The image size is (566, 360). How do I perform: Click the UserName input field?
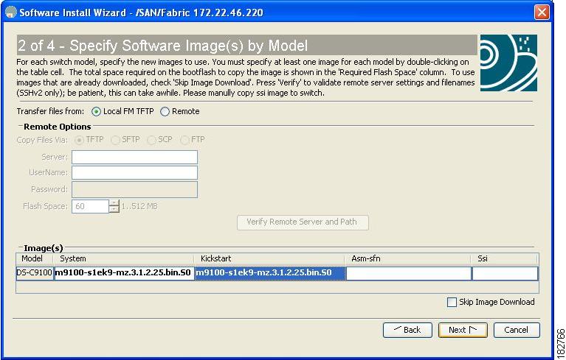(x=134, y=173)
